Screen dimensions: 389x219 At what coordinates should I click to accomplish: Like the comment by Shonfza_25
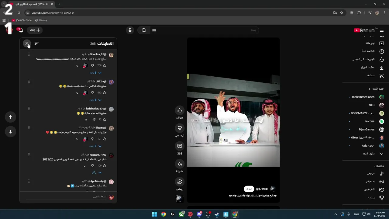click(105, 65)
